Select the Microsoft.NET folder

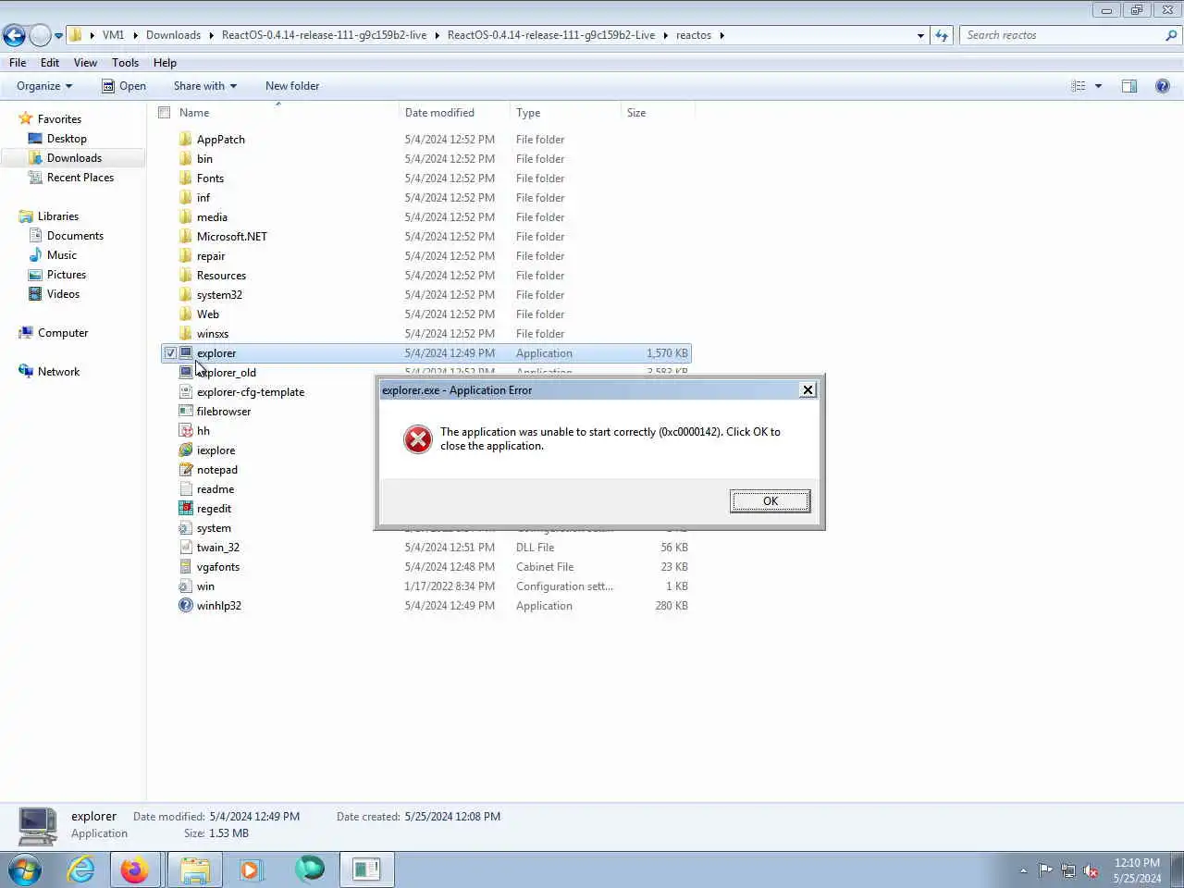click(x=231, y=237)
